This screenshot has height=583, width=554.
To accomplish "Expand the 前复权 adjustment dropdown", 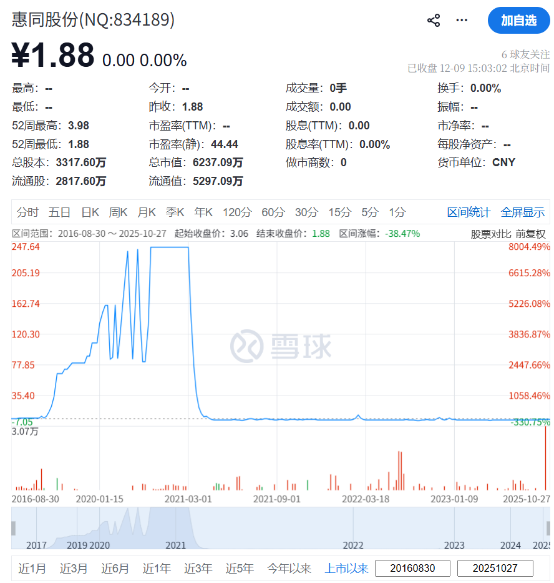I will 531,234.
